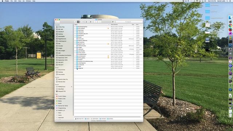Filter by purple Programming tag
Screen dimensions: 233x131
(61, 108)
